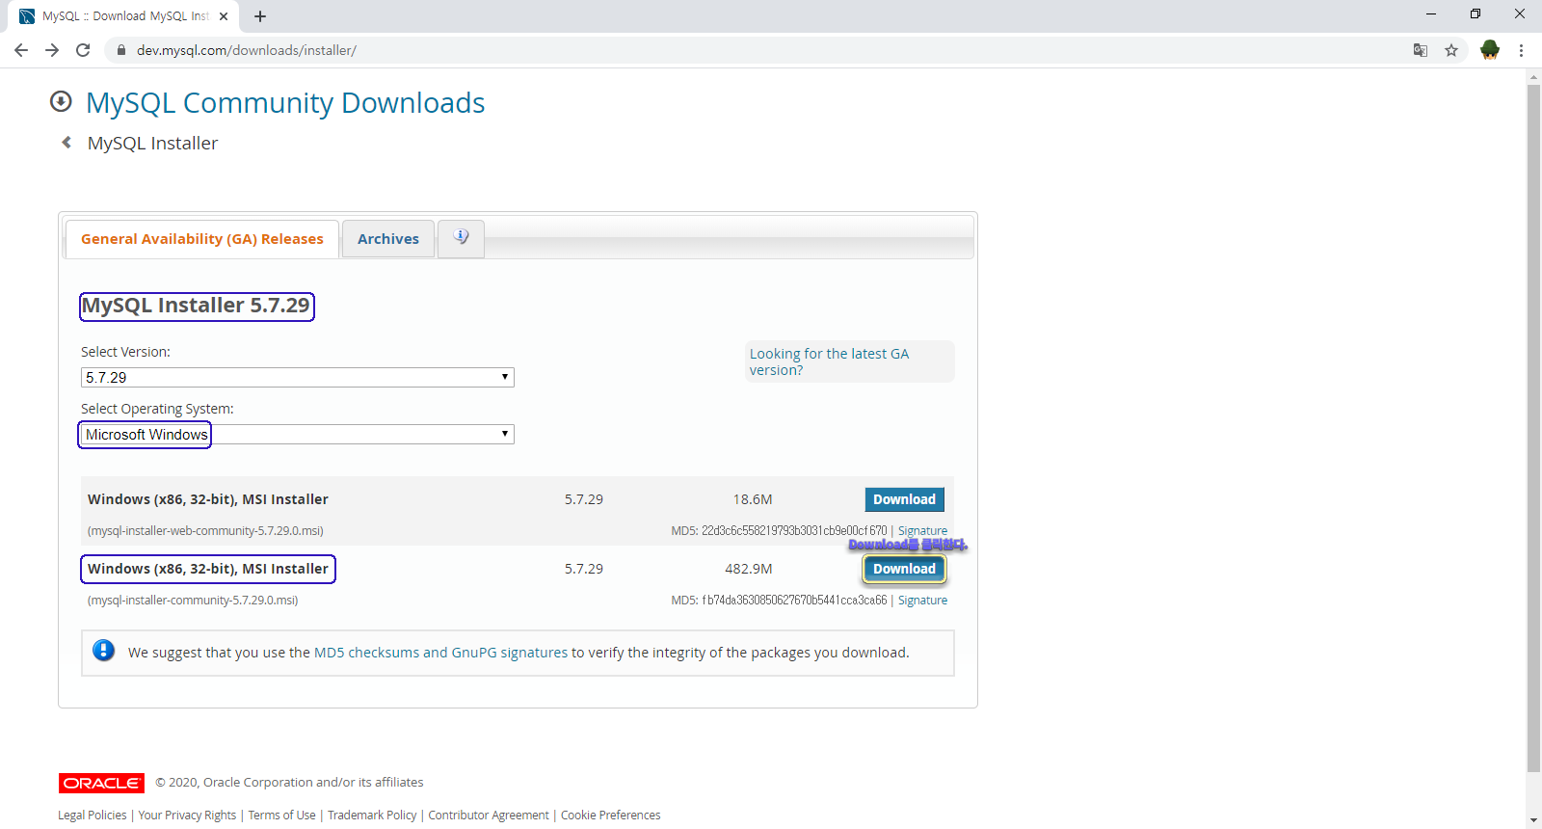Open Contributor Agreement link
This screenshot has width=1542, height=829.
pos(489,816)
